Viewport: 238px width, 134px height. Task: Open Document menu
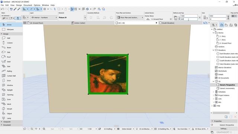pos(28,5)
